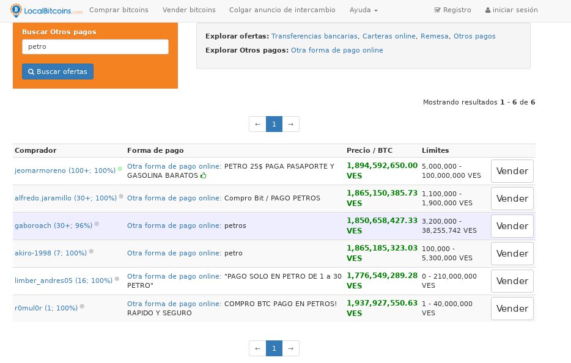Open the Remesa link
The image size is (571, 363).
[435, 36]
